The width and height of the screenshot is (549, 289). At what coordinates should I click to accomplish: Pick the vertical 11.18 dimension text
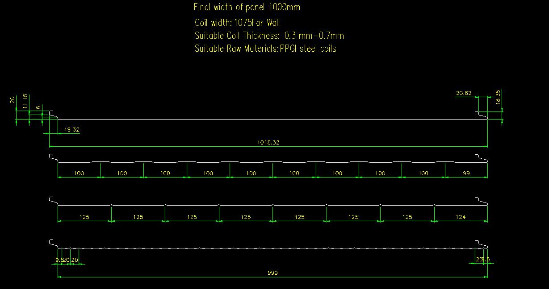click(25, 101)
